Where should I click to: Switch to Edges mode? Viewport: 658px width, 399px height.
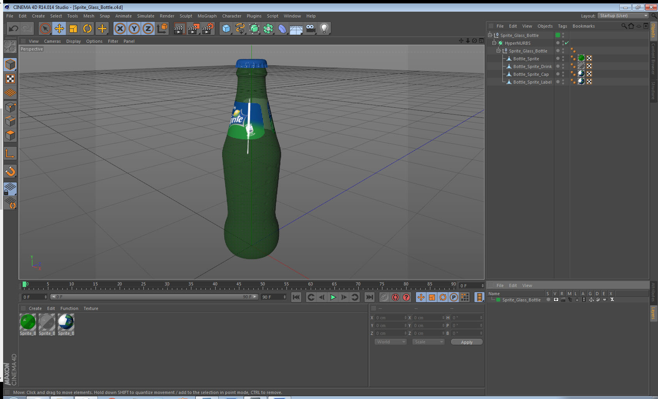coord(10,121)
